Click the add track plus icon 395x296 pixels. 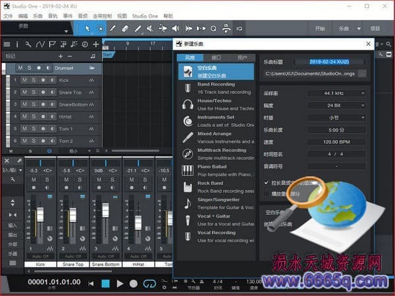95,44
